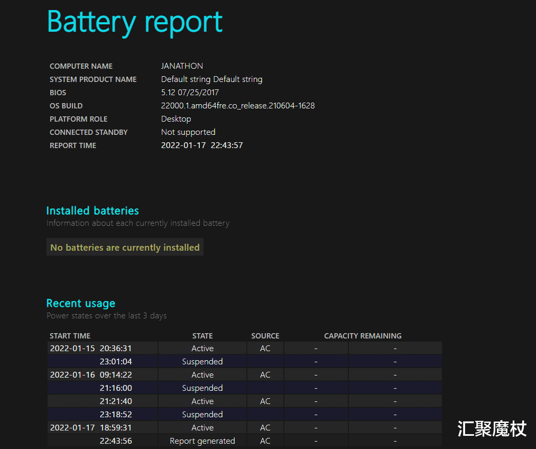Click Suspended state in 23:01:04 row
Viewport: 536px width, 449px height.
(202, 362)
